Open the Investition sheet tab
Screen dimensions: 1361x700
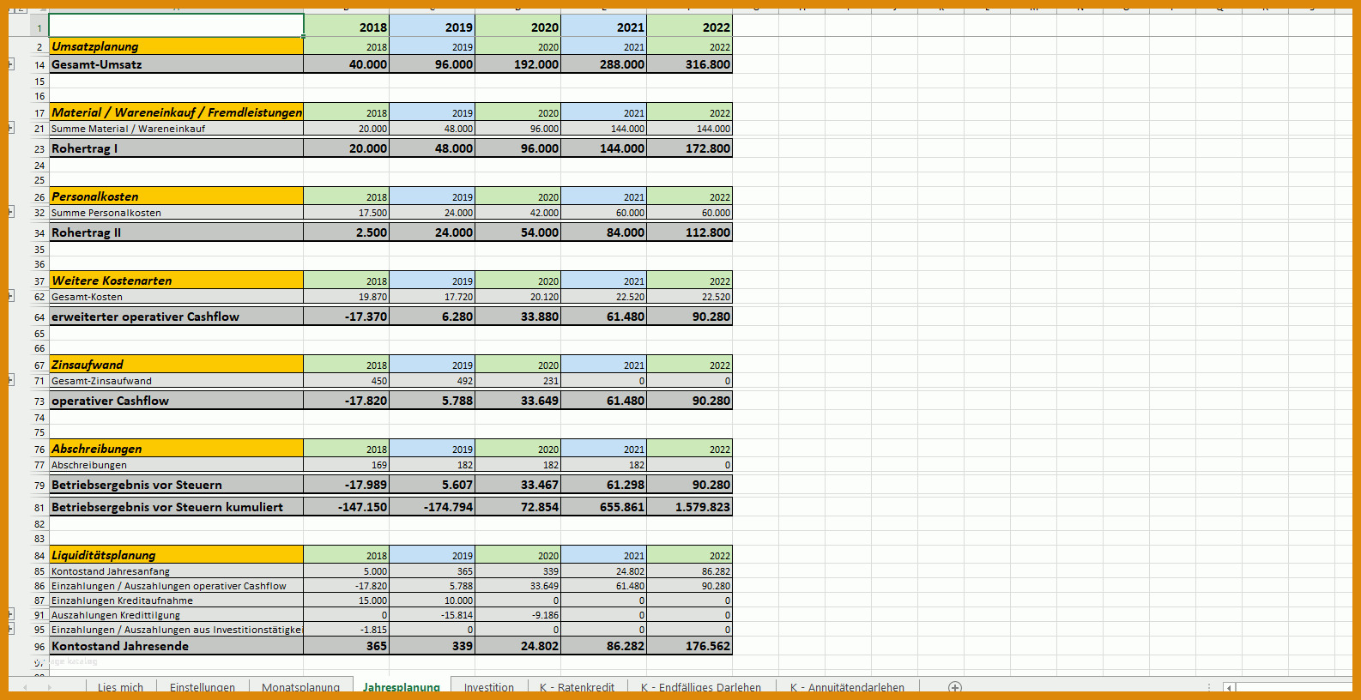tap(489, 687)
